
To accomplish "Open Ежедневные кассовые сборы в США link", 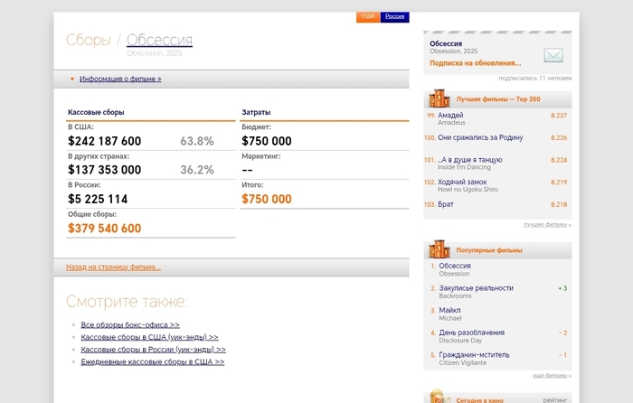I will (153, 361).
